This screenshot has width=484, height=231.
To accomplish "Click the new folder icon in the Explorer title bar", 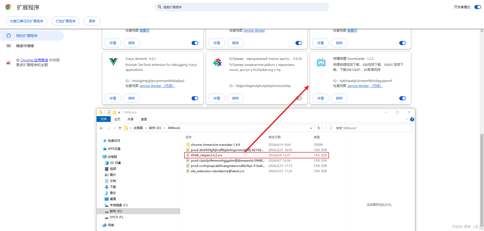I will [x=114, y=112].
